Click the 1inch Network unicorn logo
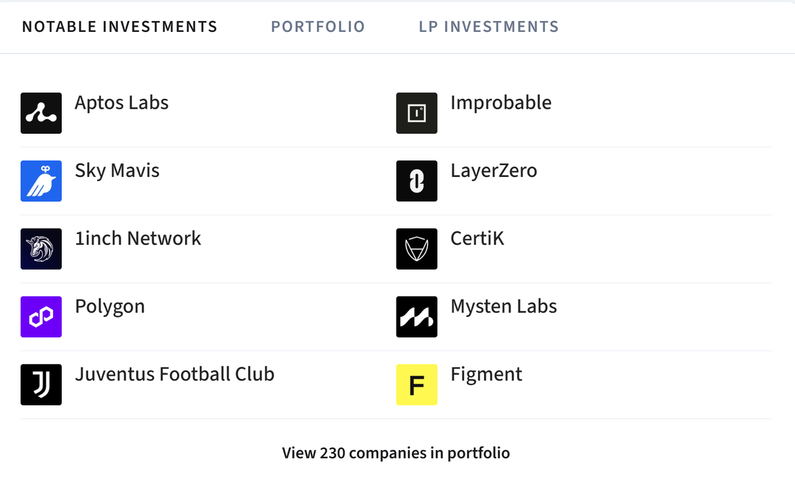 point(41,249)
